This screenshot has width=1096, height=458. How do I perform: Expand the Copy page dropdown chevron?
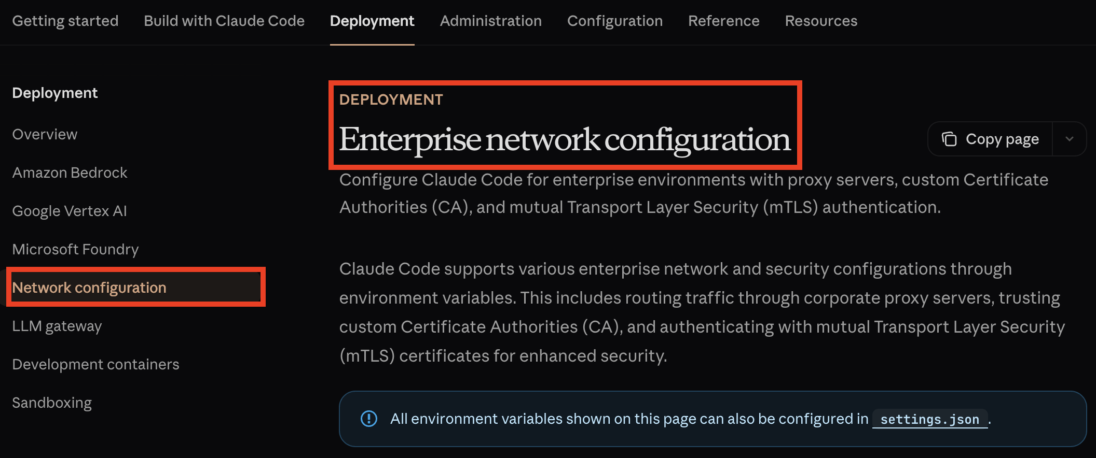[1070, 139]
